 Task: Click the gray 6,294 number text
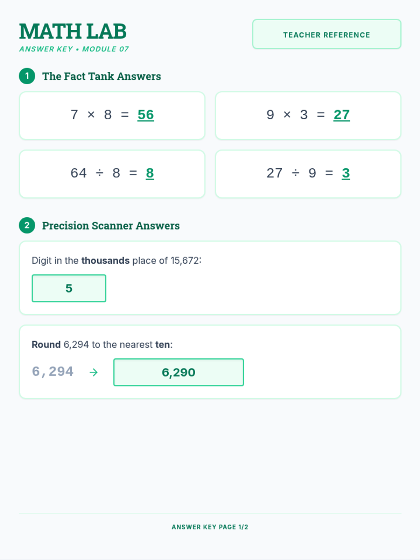53,372
